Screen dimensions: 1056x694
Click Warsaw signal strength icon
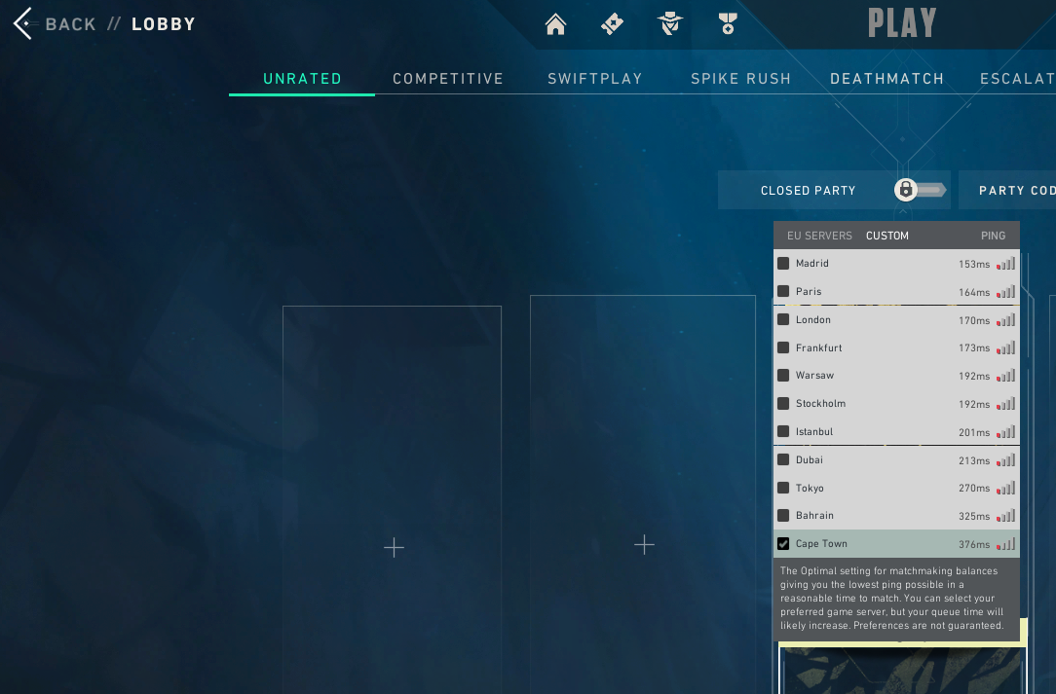[x=1005, y=376]
